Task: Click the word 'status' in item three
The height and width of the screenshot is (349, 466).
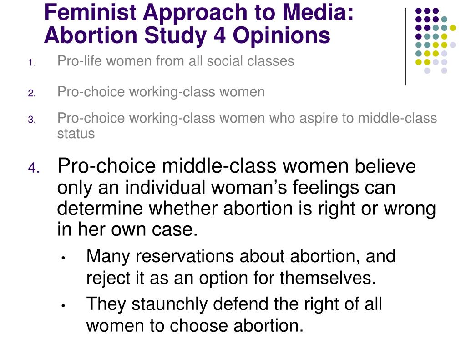Action: click(76, 134)
